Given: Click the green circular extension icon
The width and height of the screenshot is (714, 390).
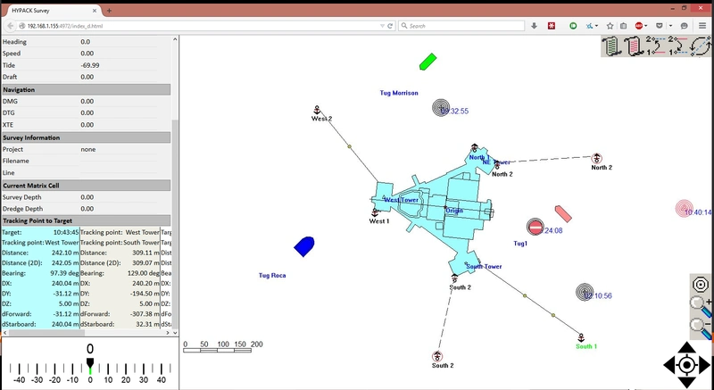Looking at the screenshot, I should pos(573,26).
